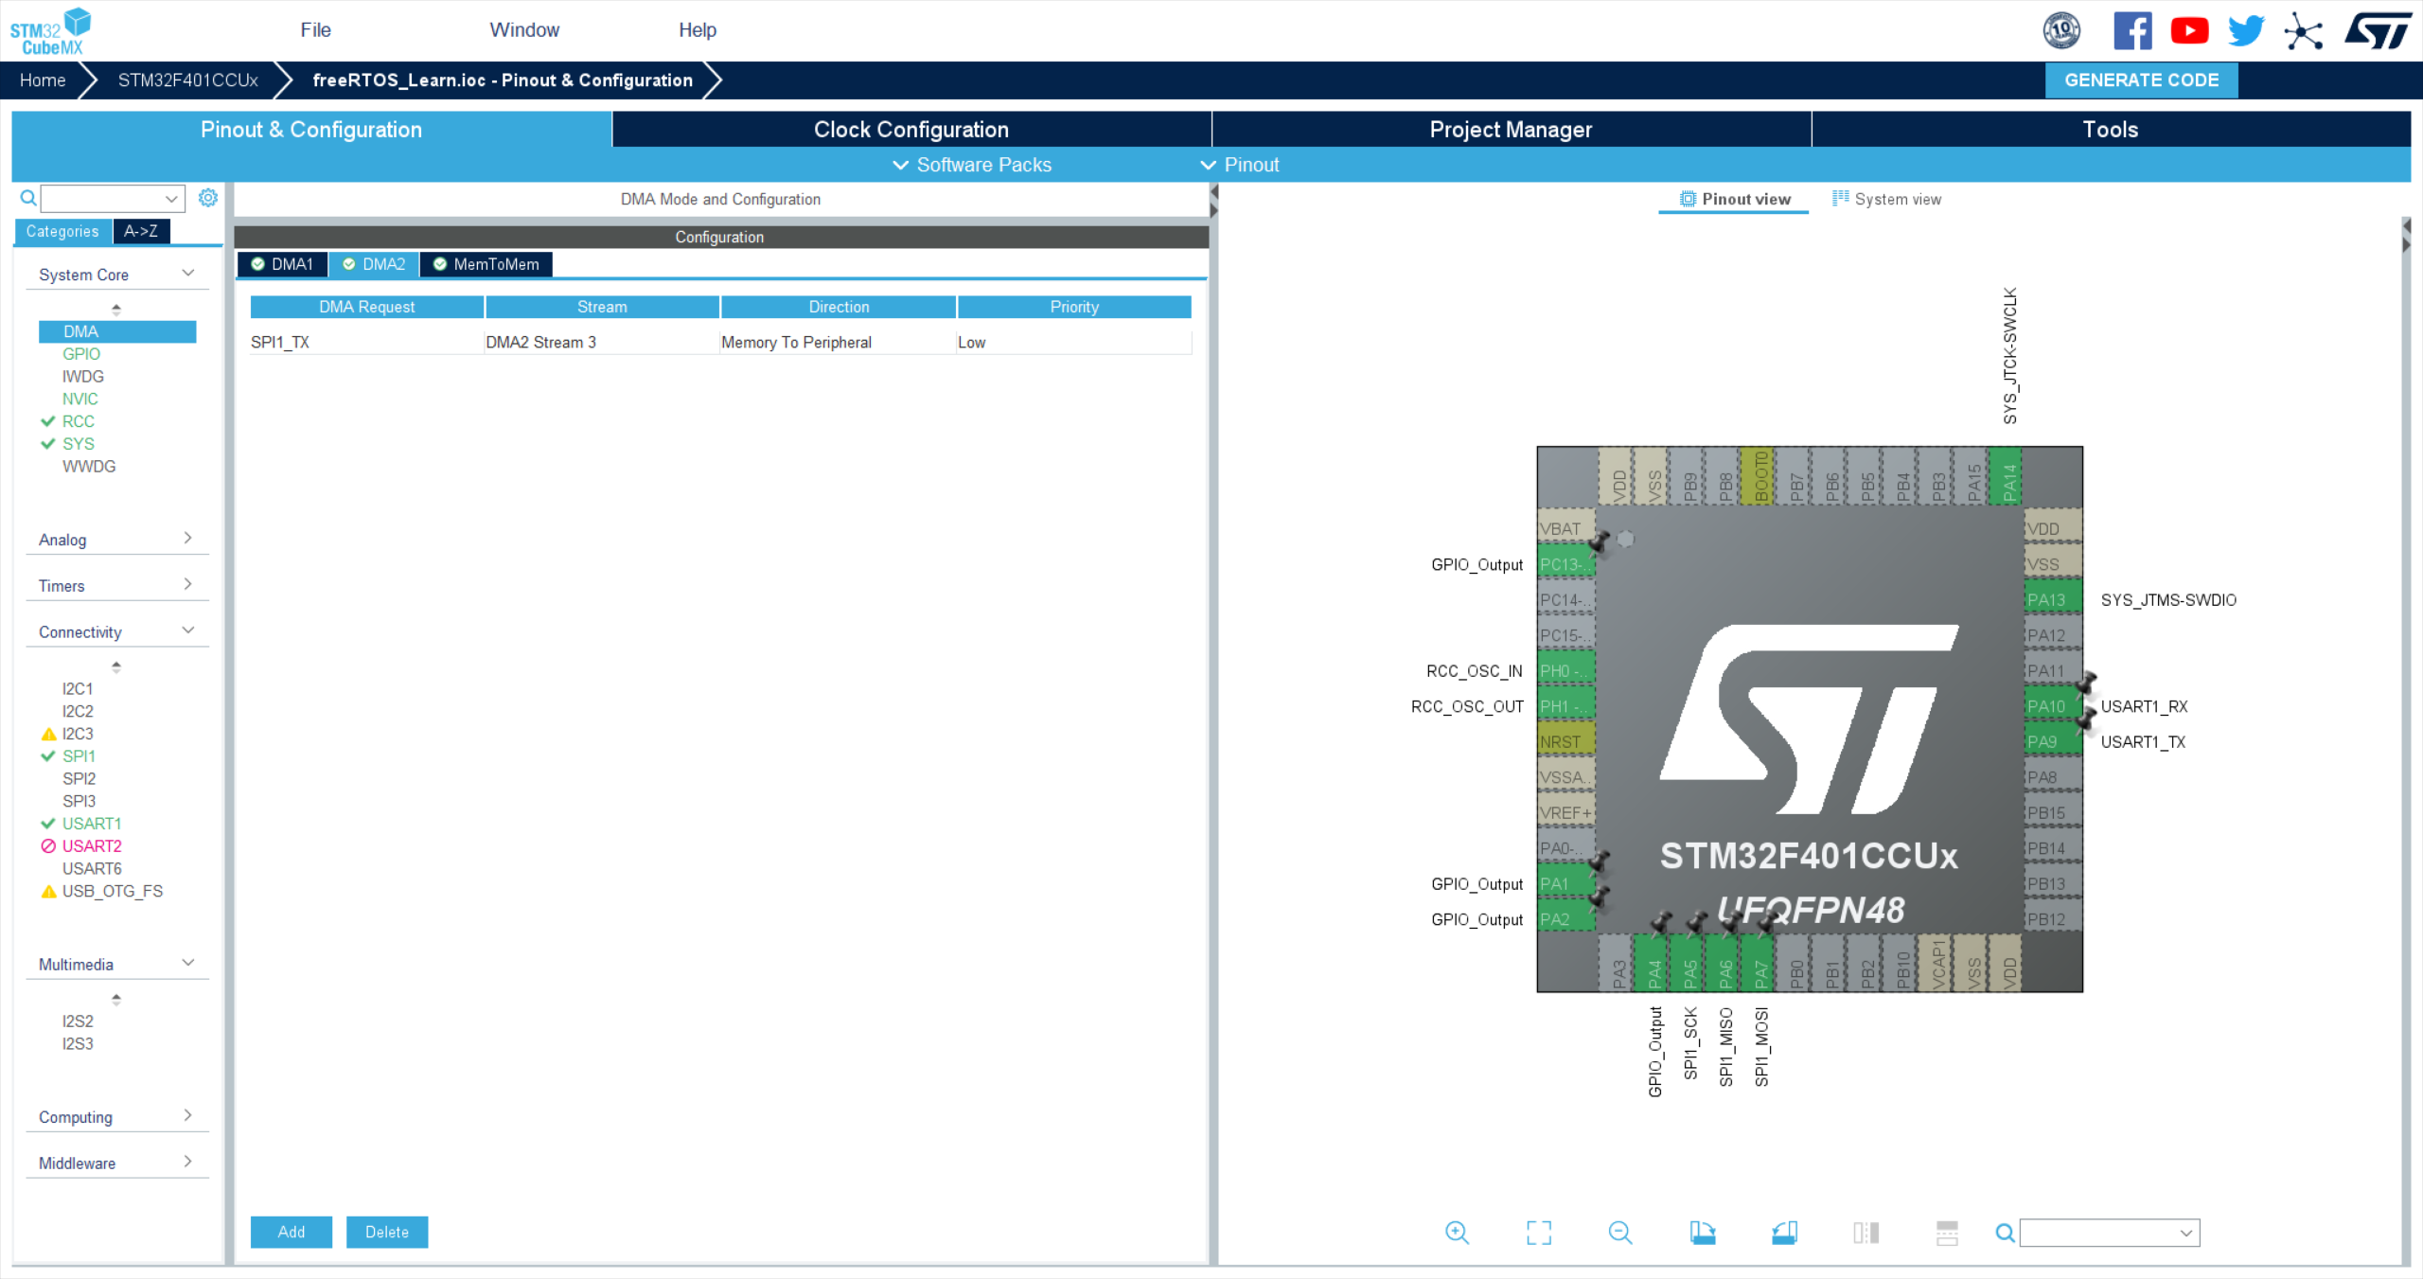Select USB_OTG_FS in Connectivity list
The width and height of the screenshot is (2423, 1279).
113,891
